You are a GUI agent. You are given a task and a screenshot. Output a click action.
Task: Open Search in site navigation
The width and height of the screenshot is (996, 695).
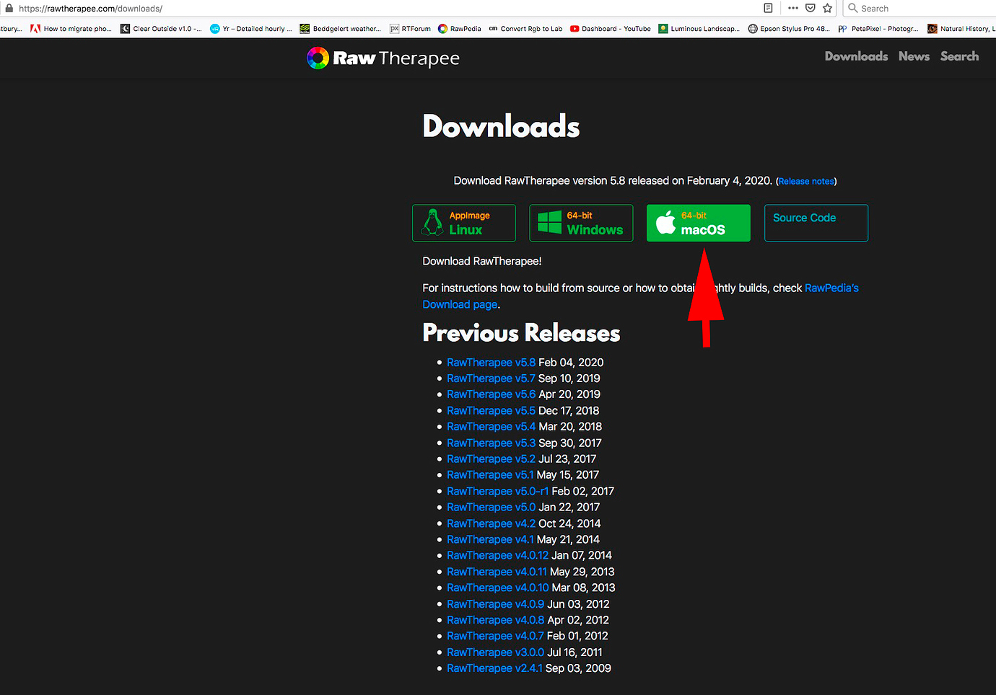click(959, 56)
